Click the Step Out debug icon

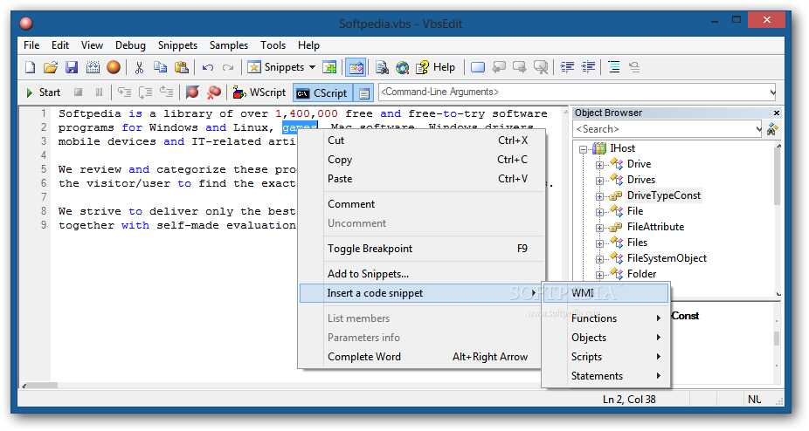coord(166,92)
